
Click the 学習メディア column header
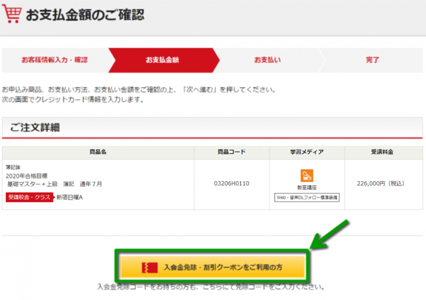click(307, 152)
